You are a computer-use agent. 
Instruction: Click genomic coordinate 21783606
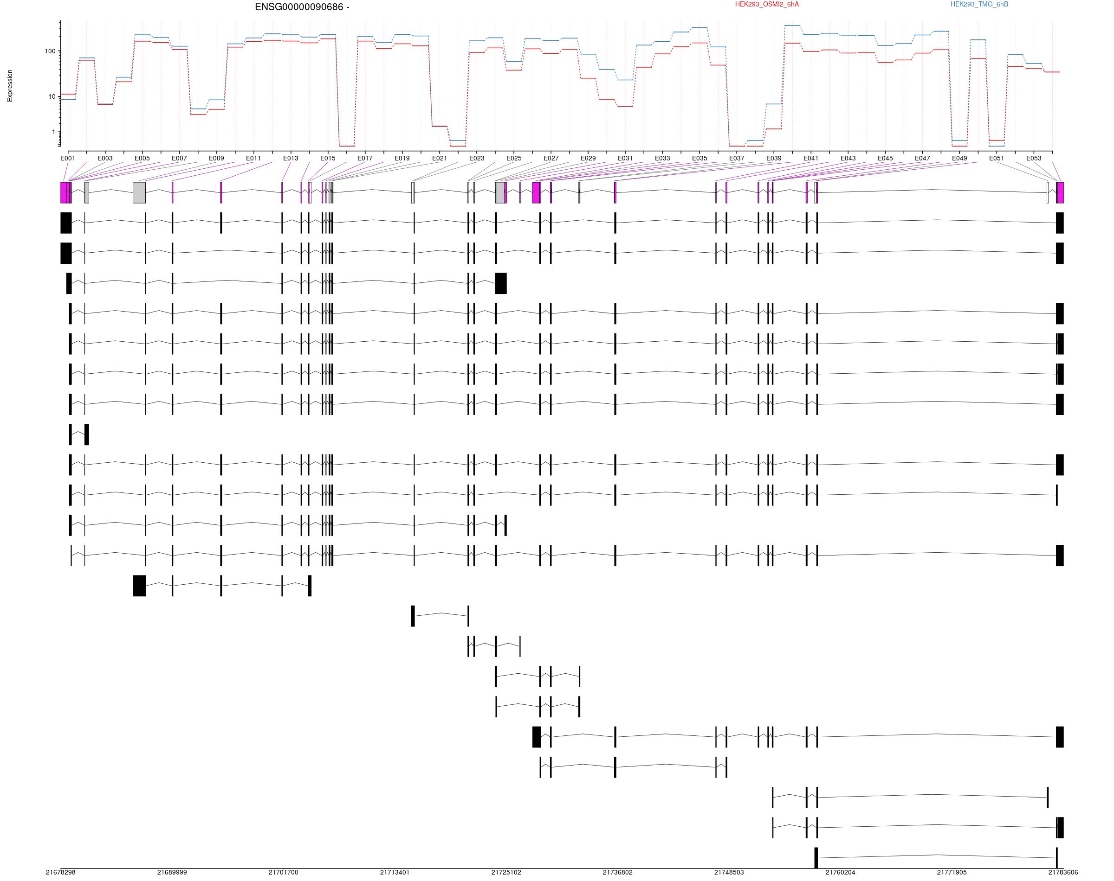click(x=1063, y=873)
